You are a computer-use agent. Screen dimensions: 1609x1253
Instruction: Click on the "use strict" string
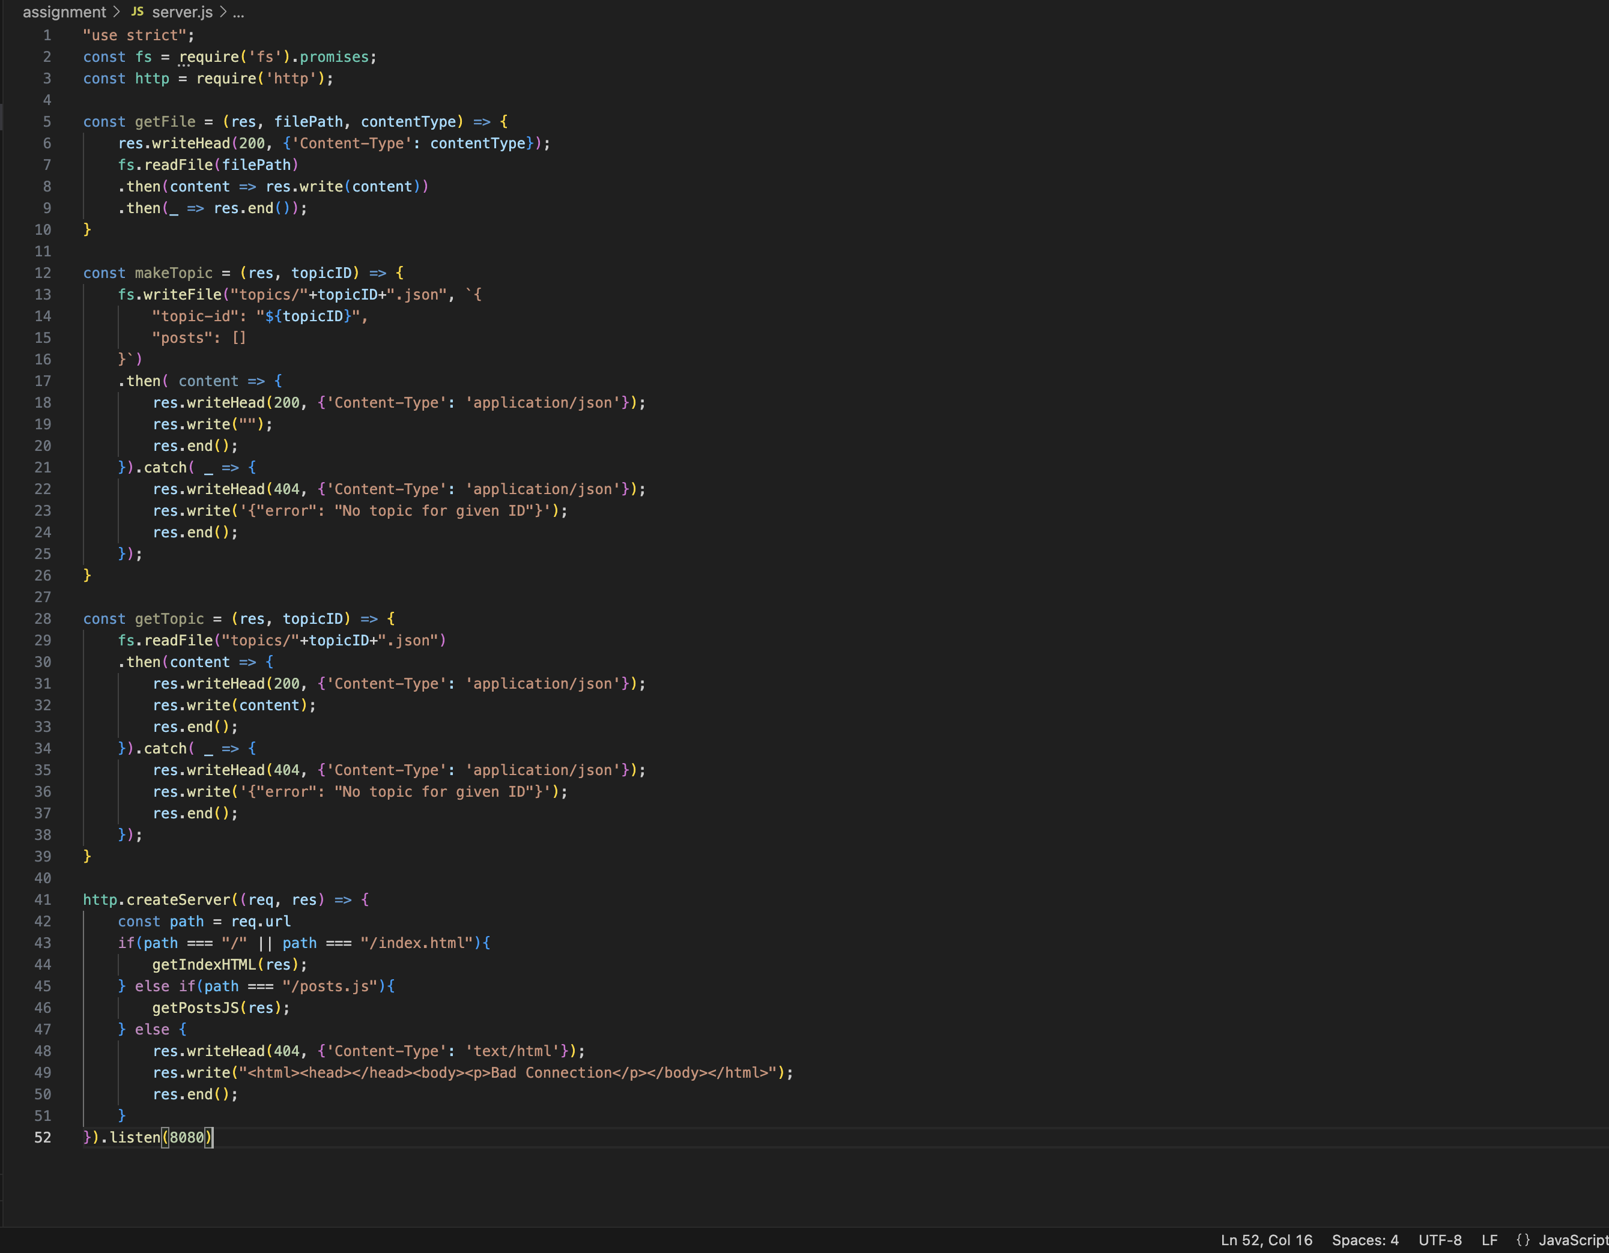click(x=134, y=35)
